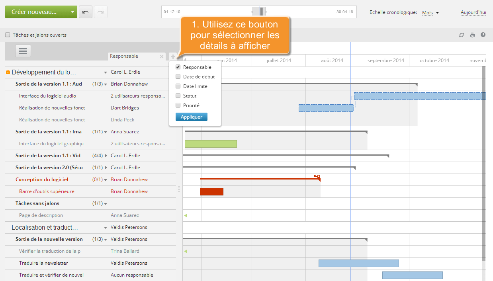Select the blue Traduire et vérifier Gantt bar
Image resolution: width=493 pixels, height=281 pixels.
coord(412,275)
